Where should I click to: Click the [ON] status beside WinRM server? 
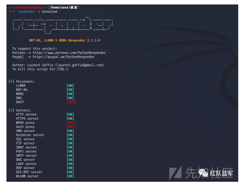click(70, 176)
